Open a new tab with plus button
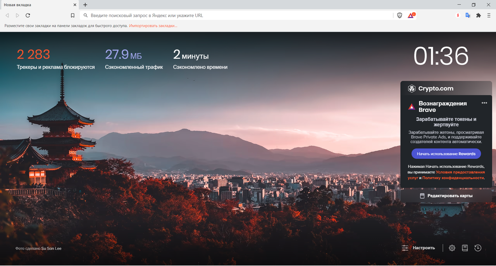The width and height of the screenshot is (496, 266). [x=85, y=5]
